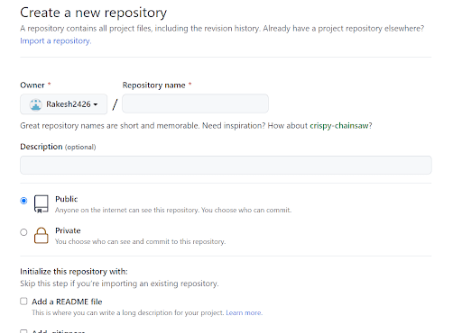Click the Private option label
Viewport: 462px width, 333px height.
(68, 230)
